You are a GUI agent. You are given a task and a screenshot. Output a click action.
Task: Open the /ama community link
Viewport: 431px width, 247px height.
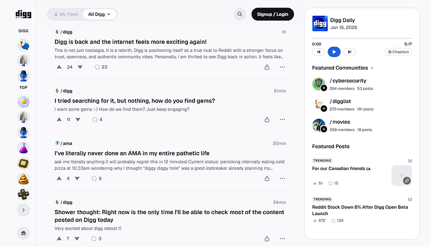pos(64,143)
